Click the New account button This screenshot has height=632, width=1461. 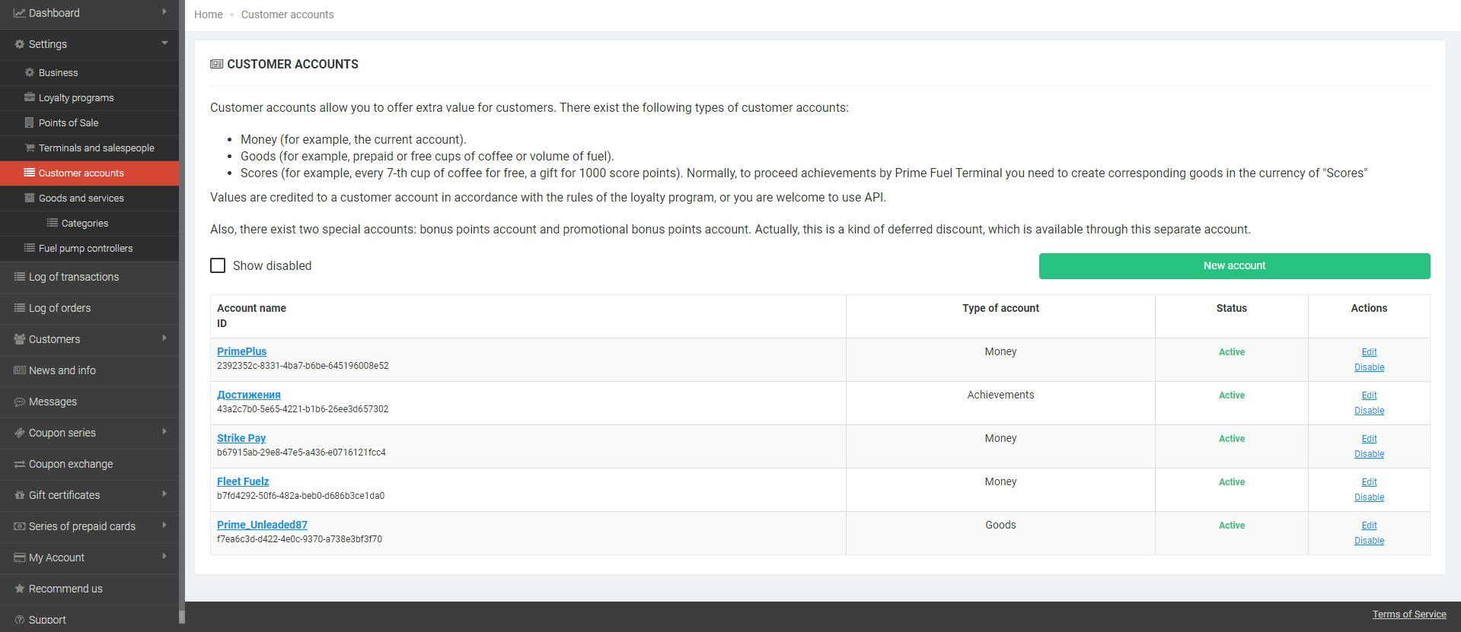pos(1234,265)
